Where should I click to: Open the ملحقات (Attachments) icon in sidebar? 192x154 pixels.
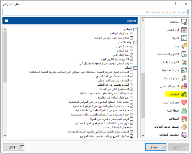point(184,22)
